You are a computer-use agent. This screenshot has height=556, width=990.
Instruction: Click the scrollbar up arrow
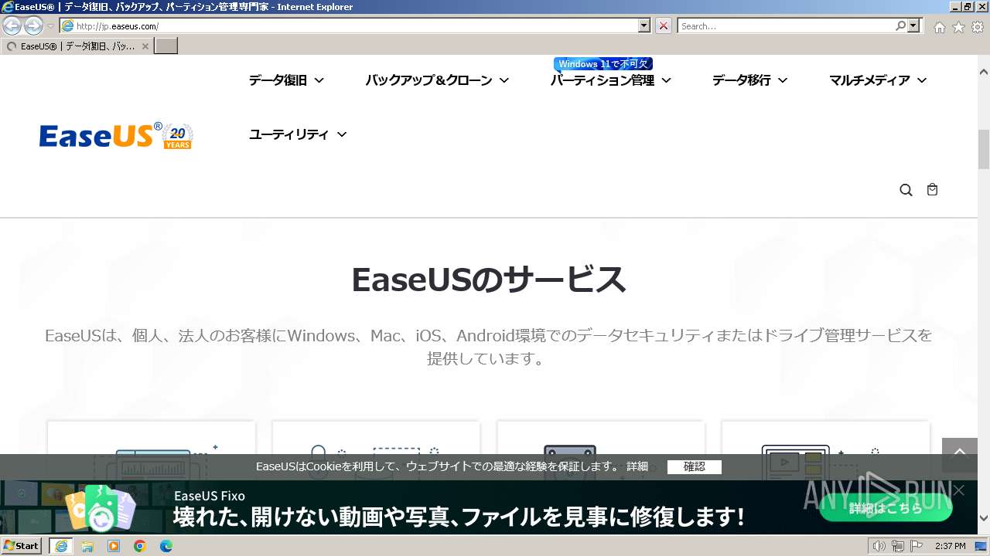point(984,71)
